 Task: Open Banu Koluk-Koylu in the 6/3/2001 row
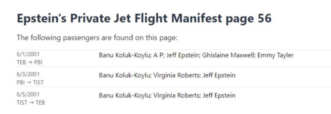click(x=124, y=75)
